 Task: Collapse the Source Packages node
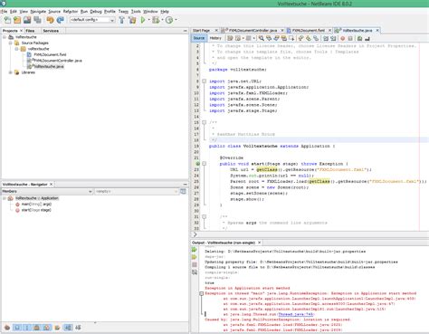click(11, 43)
